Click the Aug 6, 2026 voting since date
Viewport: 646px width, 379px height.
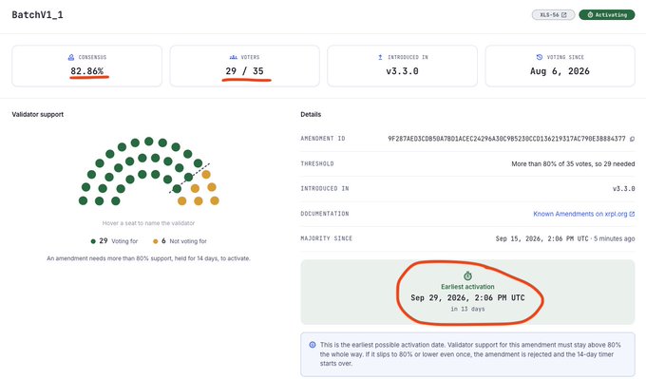tap(560, 71)
